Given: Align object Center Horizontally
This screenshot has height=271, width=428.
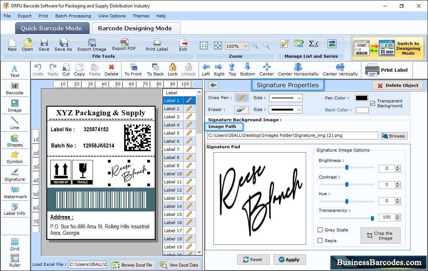Looking at the screenshot, I should (298, 70).
